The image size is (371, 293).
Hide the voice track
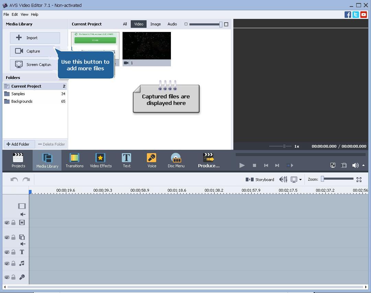(7, 277)
